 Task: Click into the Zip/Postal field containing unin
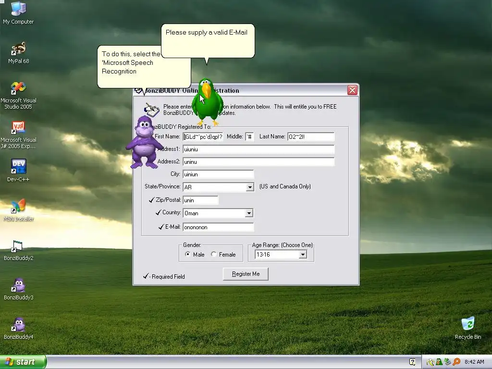(200, 200)
